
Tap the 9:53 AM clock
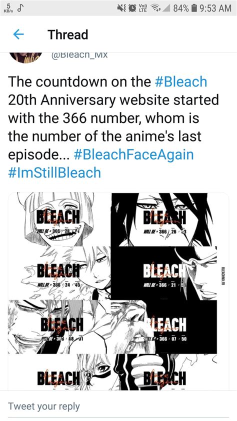pyautogui.click(x=216, y=8)
